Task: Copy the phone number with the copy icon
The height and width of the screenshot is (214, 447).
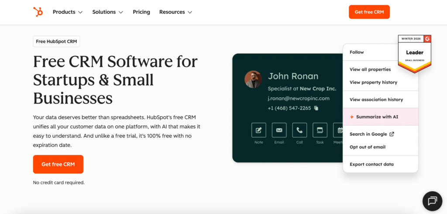Action: coord(316,108)
